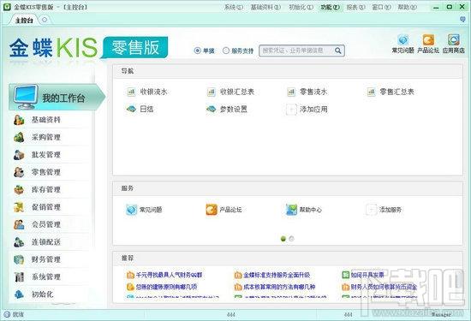471x321 pixels.
Task: Switch to the 主控台 tab
Action: click(x=24, y=21)
